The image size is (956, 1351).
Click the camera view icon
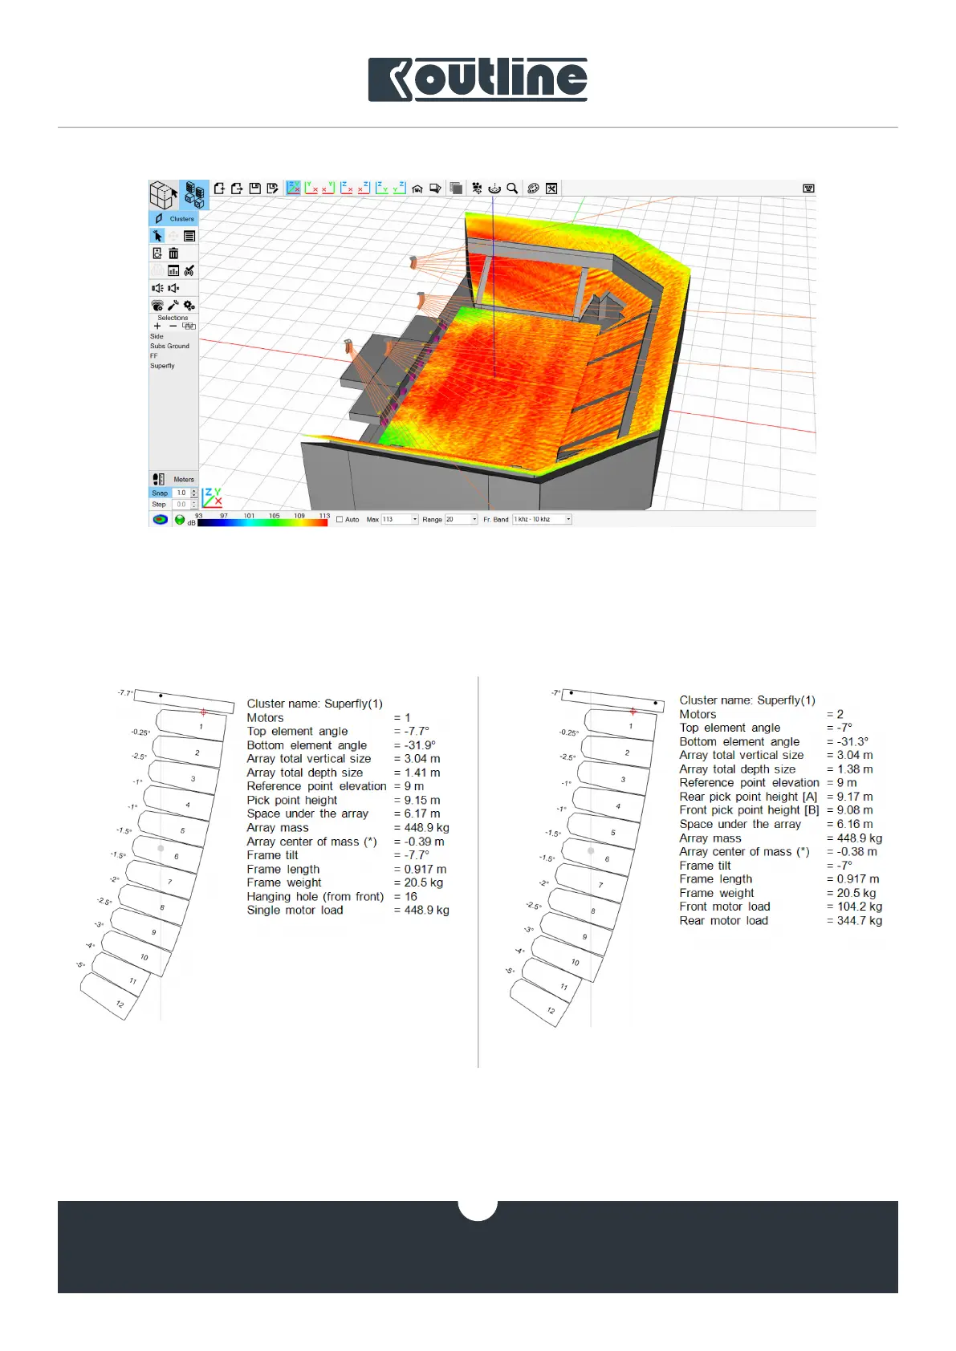coord(477,189)
